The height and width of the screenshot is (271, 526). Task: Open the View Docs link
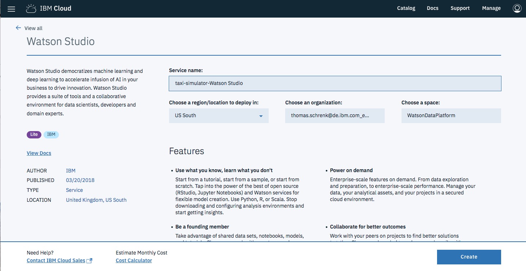(39, 153)
